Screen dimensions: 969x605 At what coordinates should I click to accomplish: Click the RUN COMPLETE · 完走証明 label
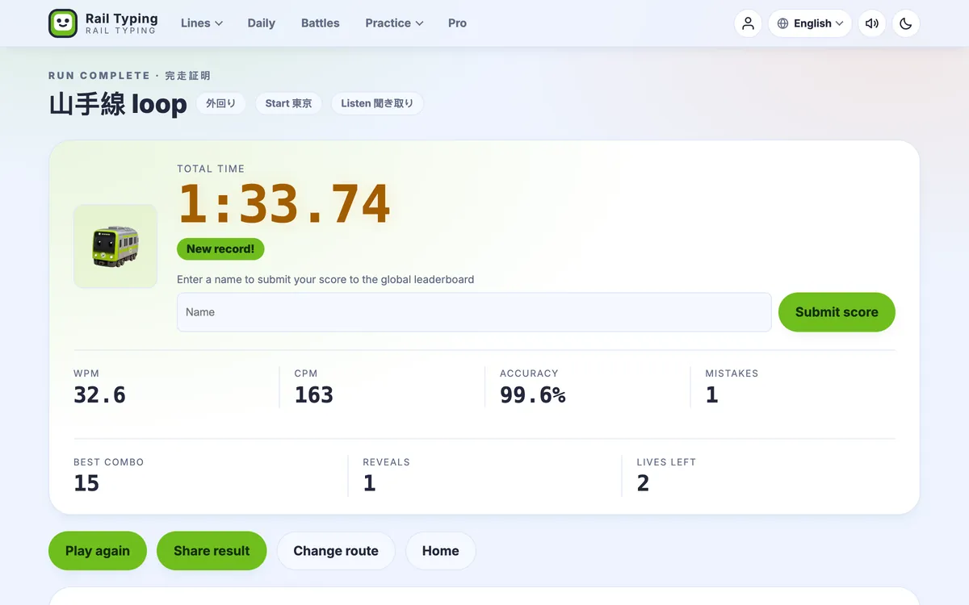[x=129, y=76]
